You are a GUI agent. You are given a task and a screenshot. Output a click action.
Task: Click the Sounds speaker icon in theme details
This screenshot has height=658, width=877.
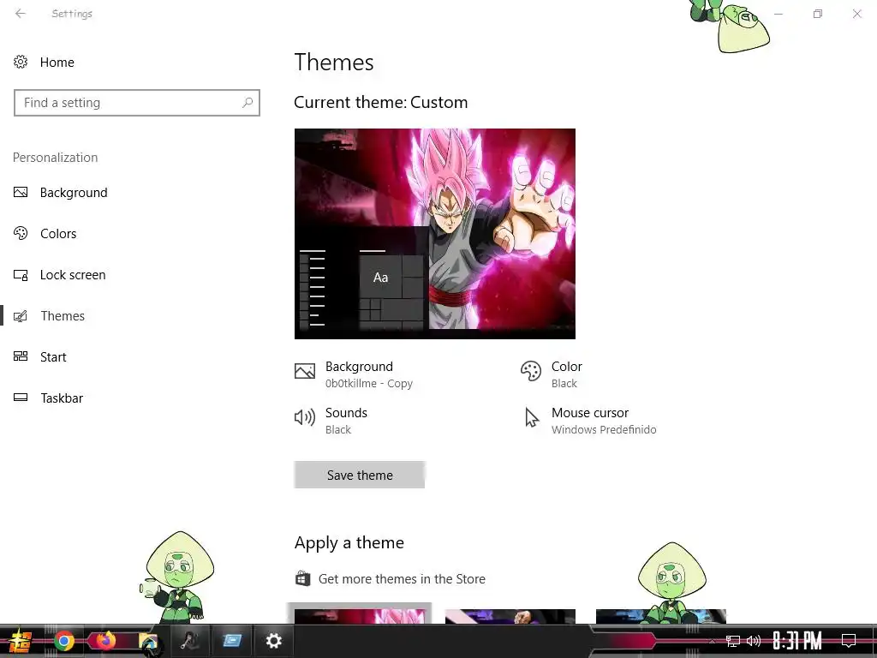click(305, 417)
